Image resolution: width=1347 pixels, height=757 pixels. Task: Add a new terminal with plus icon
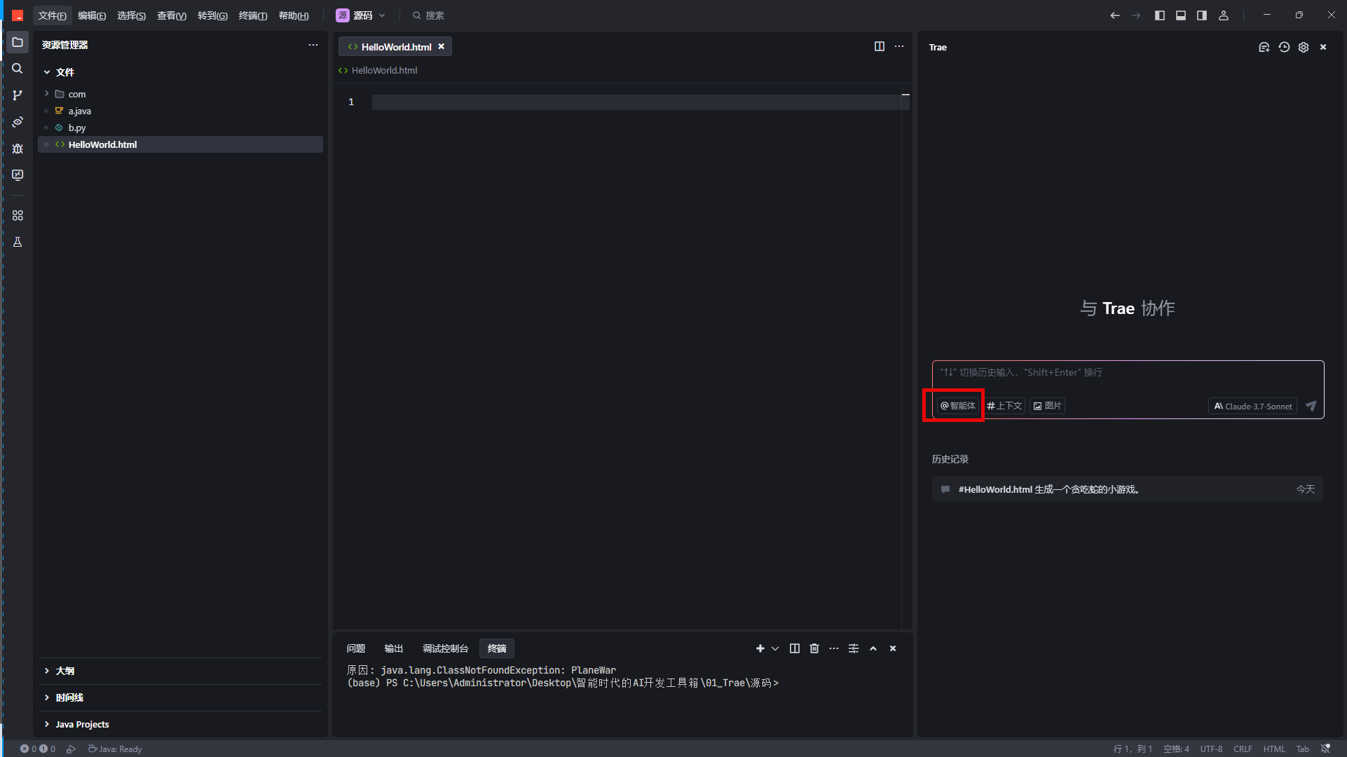point(760,648)
